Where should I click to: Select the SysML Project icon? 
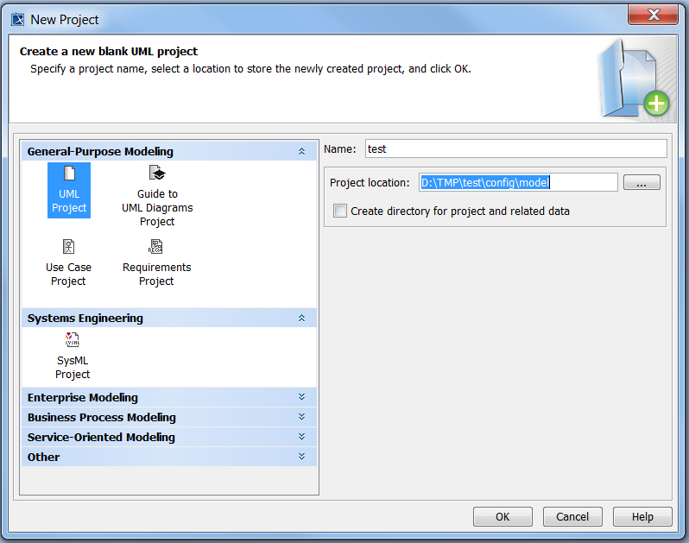click(73, 340)
